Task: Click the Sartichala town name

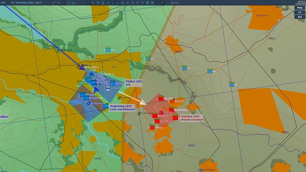Action: (262, 15)
